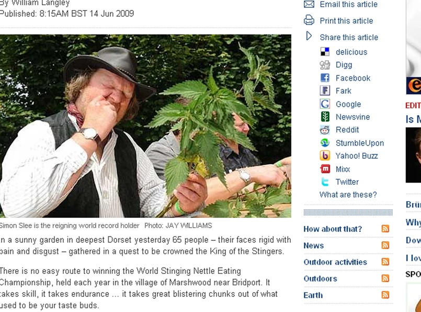The width and height of the screenshot is (421, 312).
Task: Click the Google bookmark icon
Action: coord(325,104)
